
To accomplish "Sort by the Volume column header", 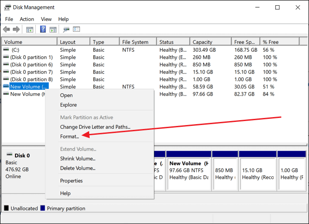I will tap(30, 42).
